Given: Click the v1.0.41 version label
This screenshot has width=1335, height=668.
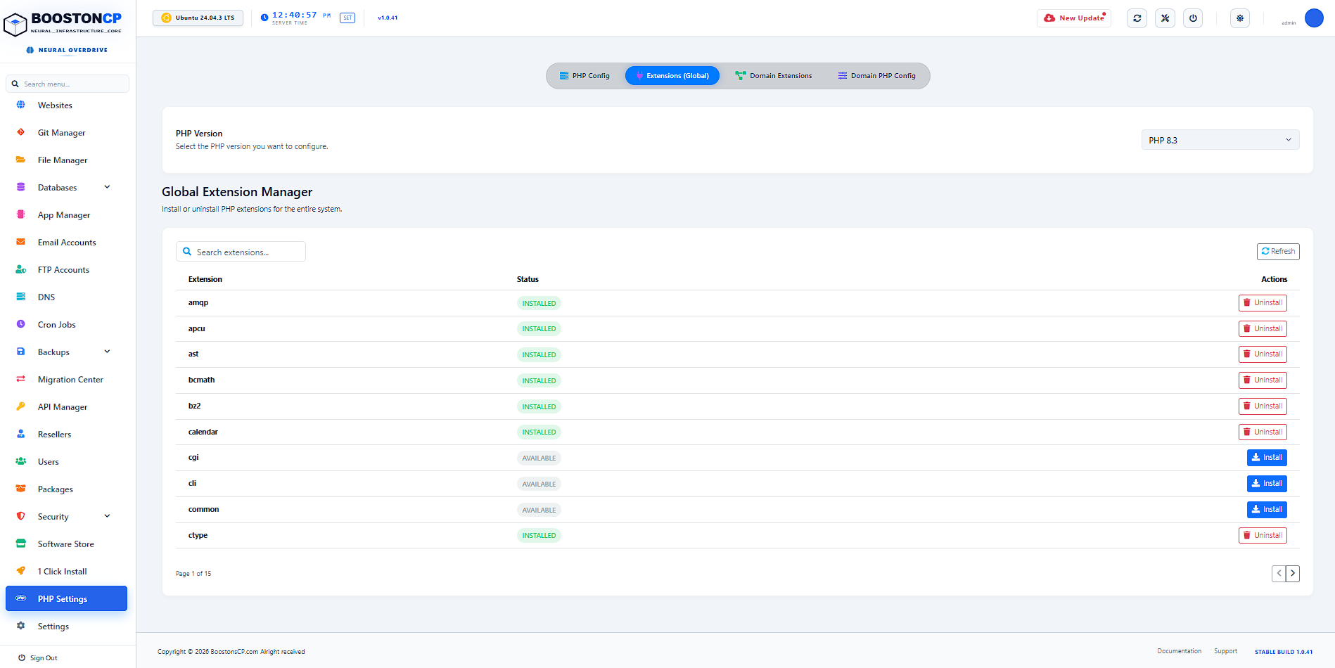Looking at the screenshot, I should (x=388, y=18).
